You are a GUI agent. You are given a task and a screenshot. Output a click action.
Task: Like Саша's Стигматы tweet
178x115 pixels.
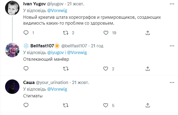point(106,105)
